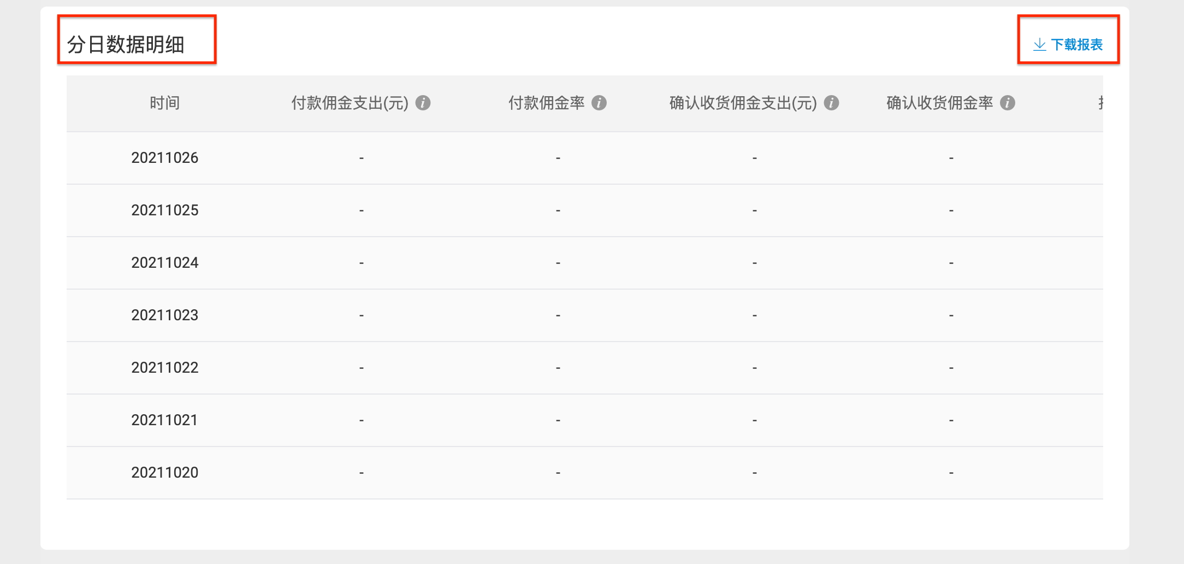1184x564 pixels.
Task: Click the 付款佣金率 column header text
Action: click(x=546, y=103)
